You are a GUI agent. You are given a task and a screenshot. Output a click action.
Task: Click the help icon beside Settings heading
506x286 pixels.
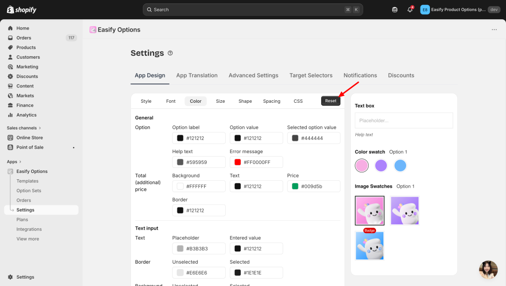170,53
